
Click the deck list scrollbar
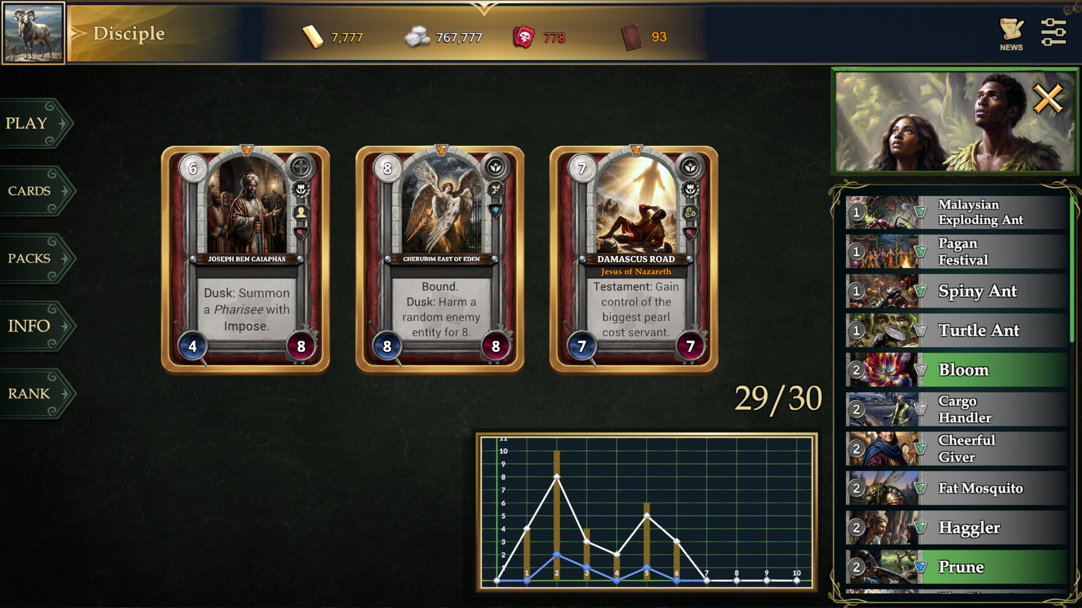pyautogui.click(x=1072, y=270)
